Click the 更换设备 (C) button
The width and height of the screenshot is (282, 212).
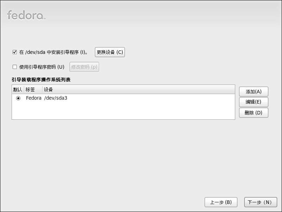pos(110,52)
